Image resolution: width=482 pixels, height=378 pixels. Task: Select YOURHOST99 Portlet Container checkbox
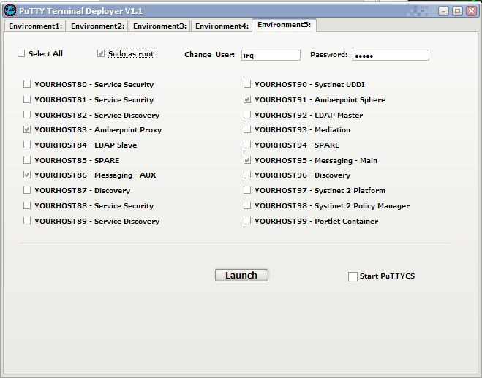[x=247, y=221]
